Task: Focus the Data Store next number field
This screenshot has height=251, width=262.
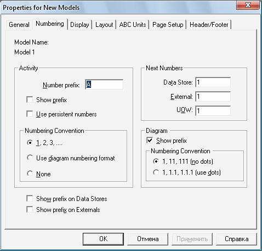Action: (x=213, y=82)
